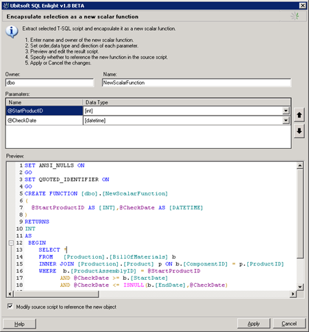Click SET ANSI_NULLS ON on line 1

tap(55, 165)
